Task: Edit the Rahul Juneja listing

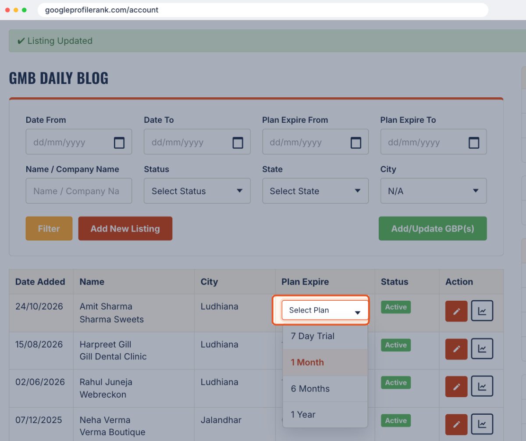Action: pyautogui.click(x=456, y=387)
